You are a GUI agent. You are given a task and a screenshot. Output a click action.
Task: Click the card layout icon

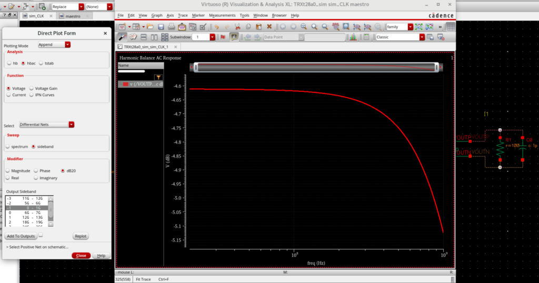[x=133, y=37]
